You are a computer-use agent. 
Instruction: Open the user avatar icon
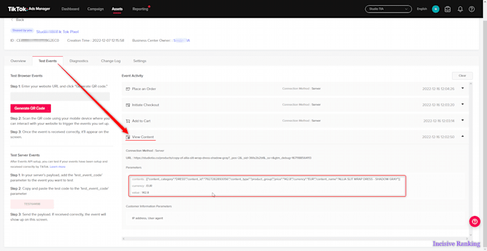(x=436, y=9)
